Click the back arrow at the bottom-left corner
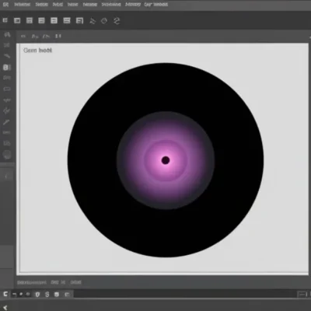311x311 pixels. (5, 308)
